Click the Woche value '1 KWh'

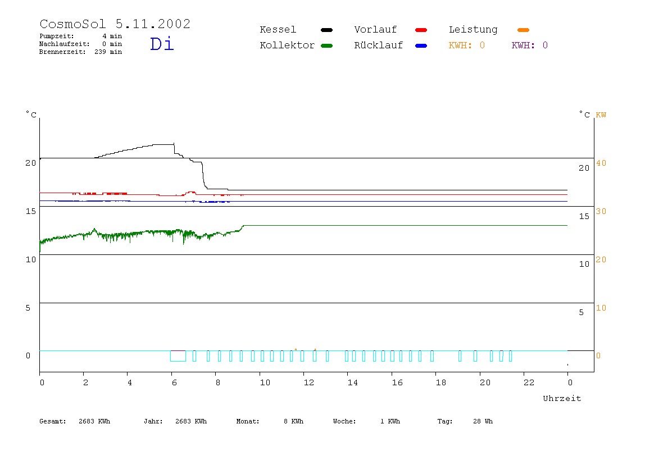coord(390,421)
